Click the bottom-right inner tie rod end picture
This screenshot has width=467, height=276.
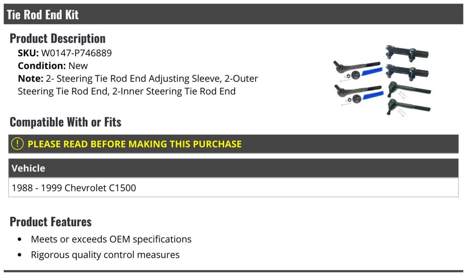click(x=409, y=106)
